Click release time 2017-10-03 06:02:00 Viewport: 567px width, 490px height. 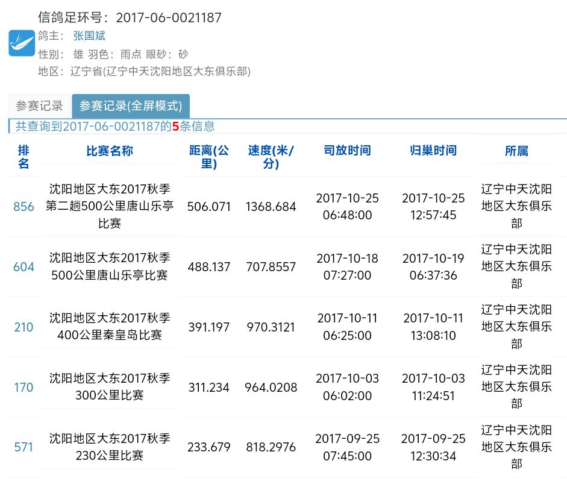[347, 387]
